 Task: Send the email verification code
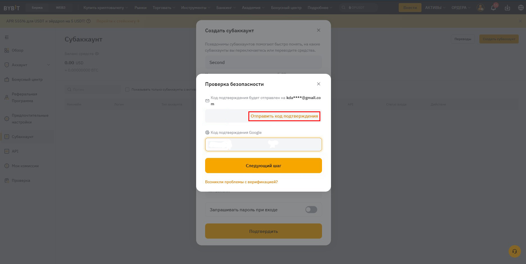pyautogui.click(x=284, y=116)
